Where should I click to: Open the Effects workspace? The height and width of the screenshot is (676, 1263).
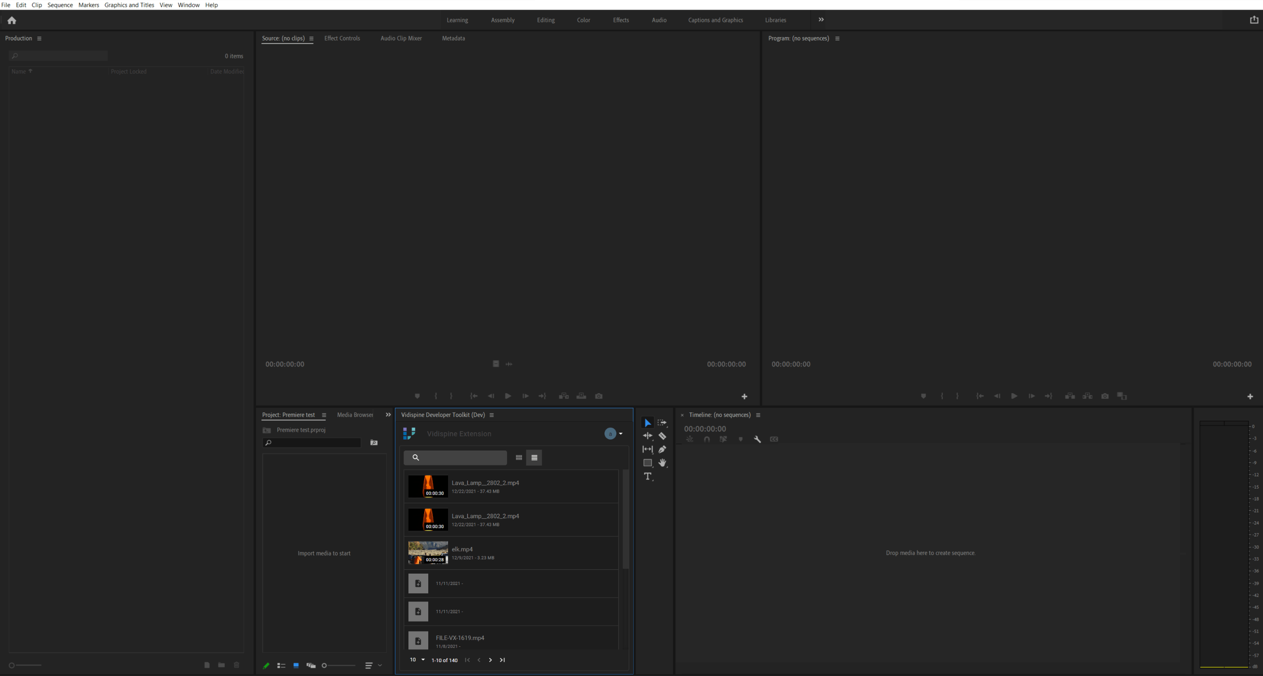pos(621,20)
